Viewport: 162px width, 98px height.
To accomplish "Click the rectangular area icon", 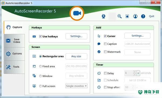I will point(34,56).
